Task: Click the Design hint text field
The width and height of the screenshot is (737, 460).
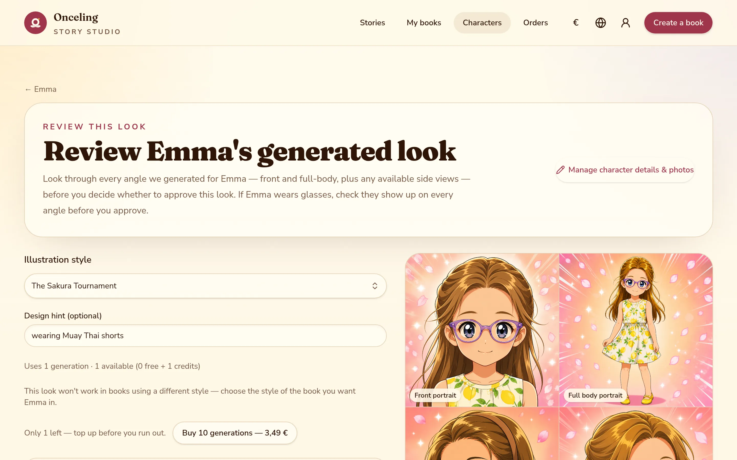Action: [205, 336]
